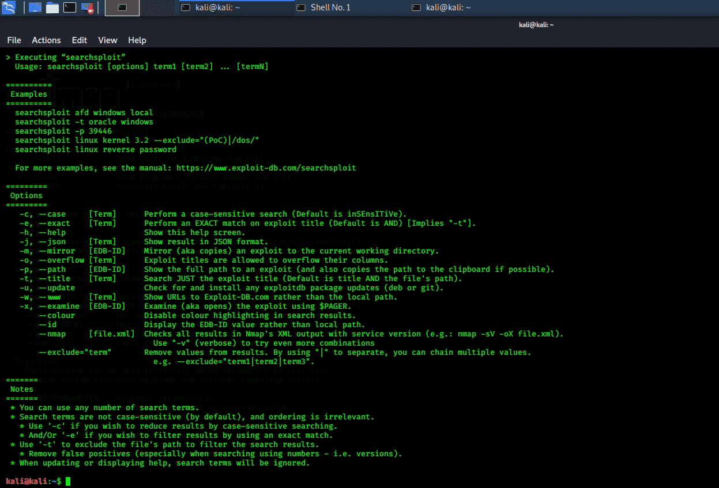Screen dimensions: 719x488
Task: Click the screen recorder panel icon
Action: [x=88, y=7]
